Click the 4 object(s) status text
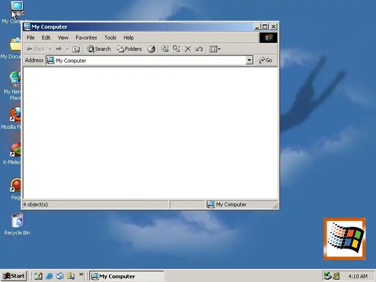376x282 pixels. click(x=36, y=204)
